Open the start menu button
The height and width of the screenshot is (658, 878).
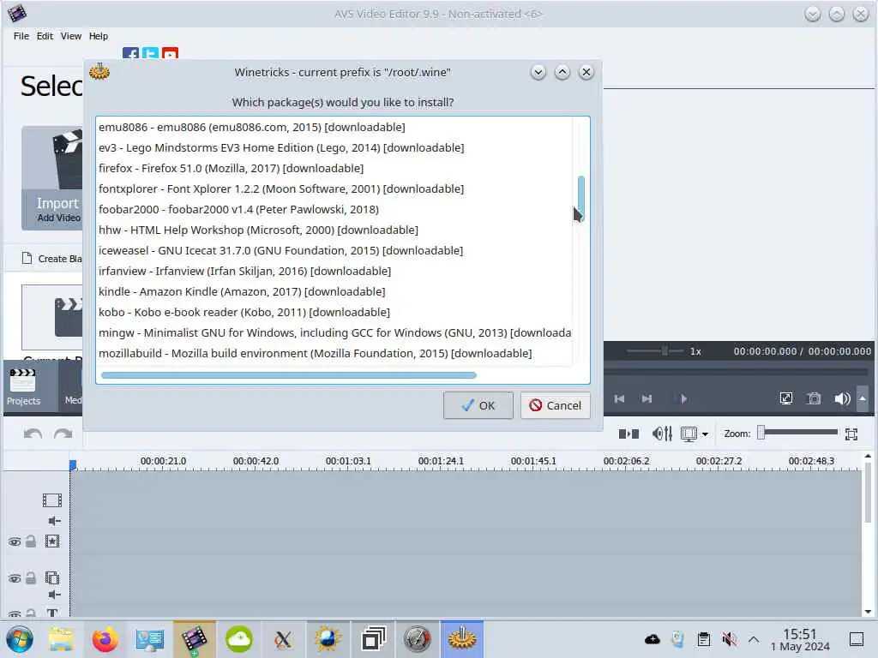20,639
